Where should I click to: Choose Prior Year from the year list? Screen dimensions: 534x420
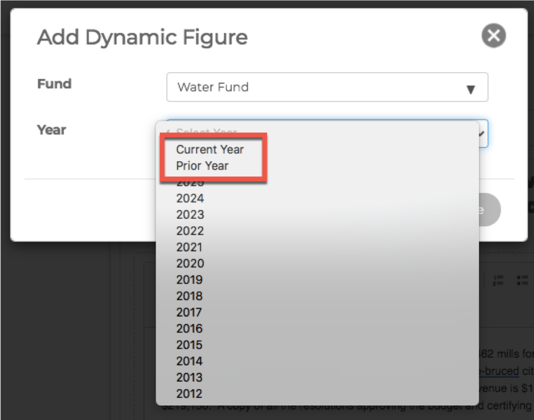tap(202, 166)
